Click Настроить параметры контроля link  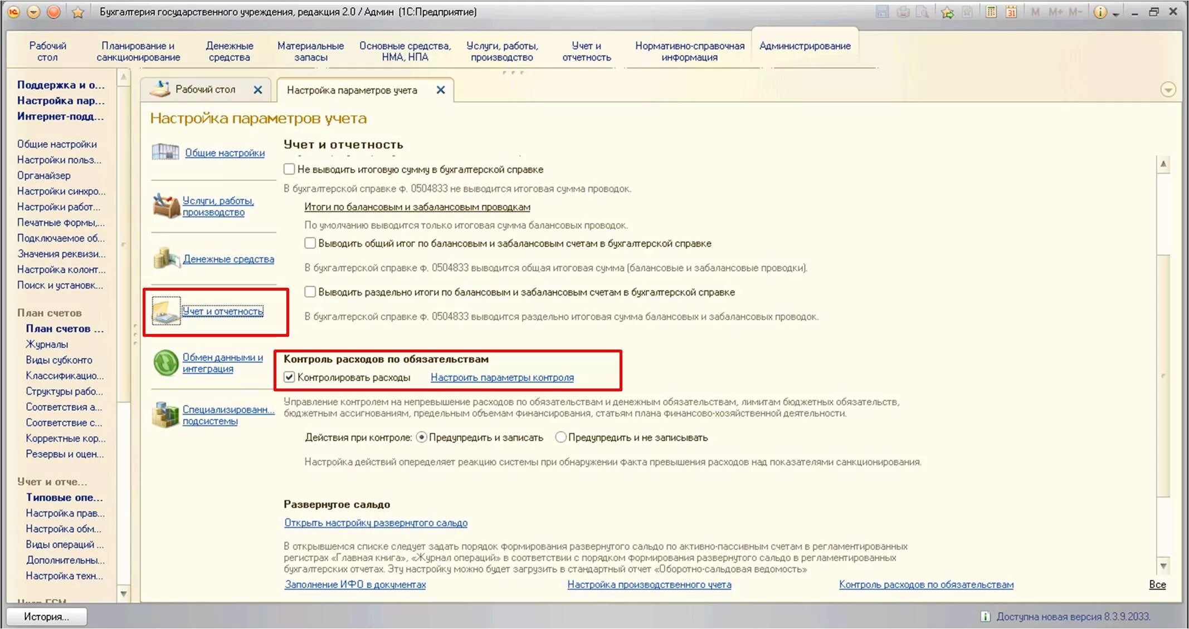tap(502, 377)
